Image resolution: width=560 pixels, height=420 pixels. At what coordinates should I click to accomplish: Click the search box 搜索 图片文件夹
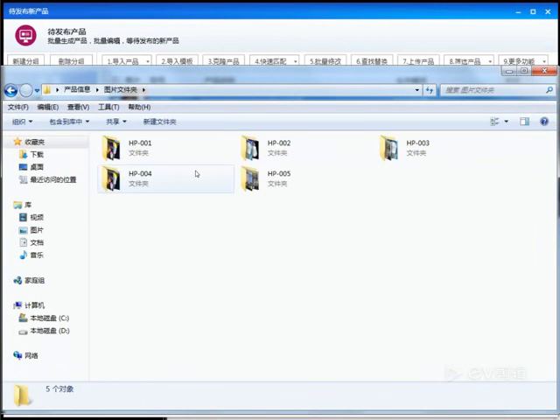point(498,90)
